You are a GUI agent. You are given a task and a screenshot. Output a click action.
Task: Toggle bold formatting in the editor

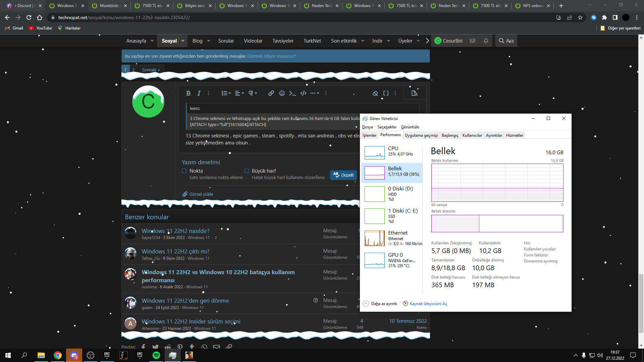(x=188, y=93)
